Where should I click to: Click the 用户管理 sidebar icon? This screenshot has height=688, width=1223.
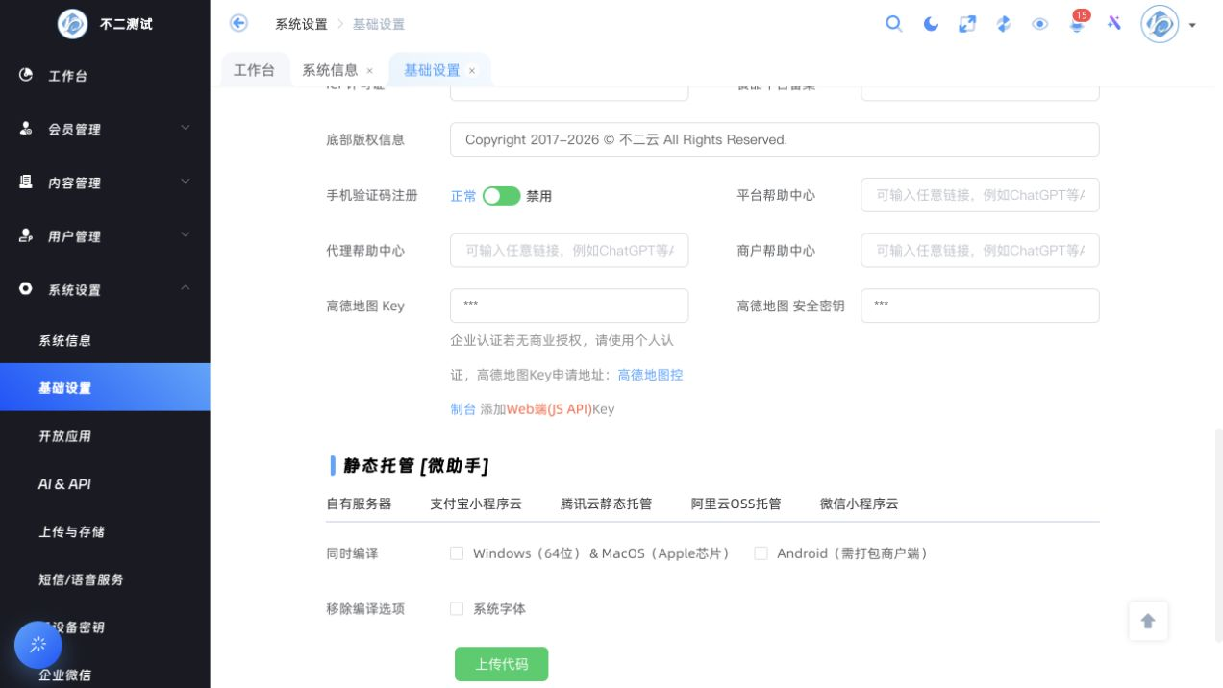click(x=26, y=235)
